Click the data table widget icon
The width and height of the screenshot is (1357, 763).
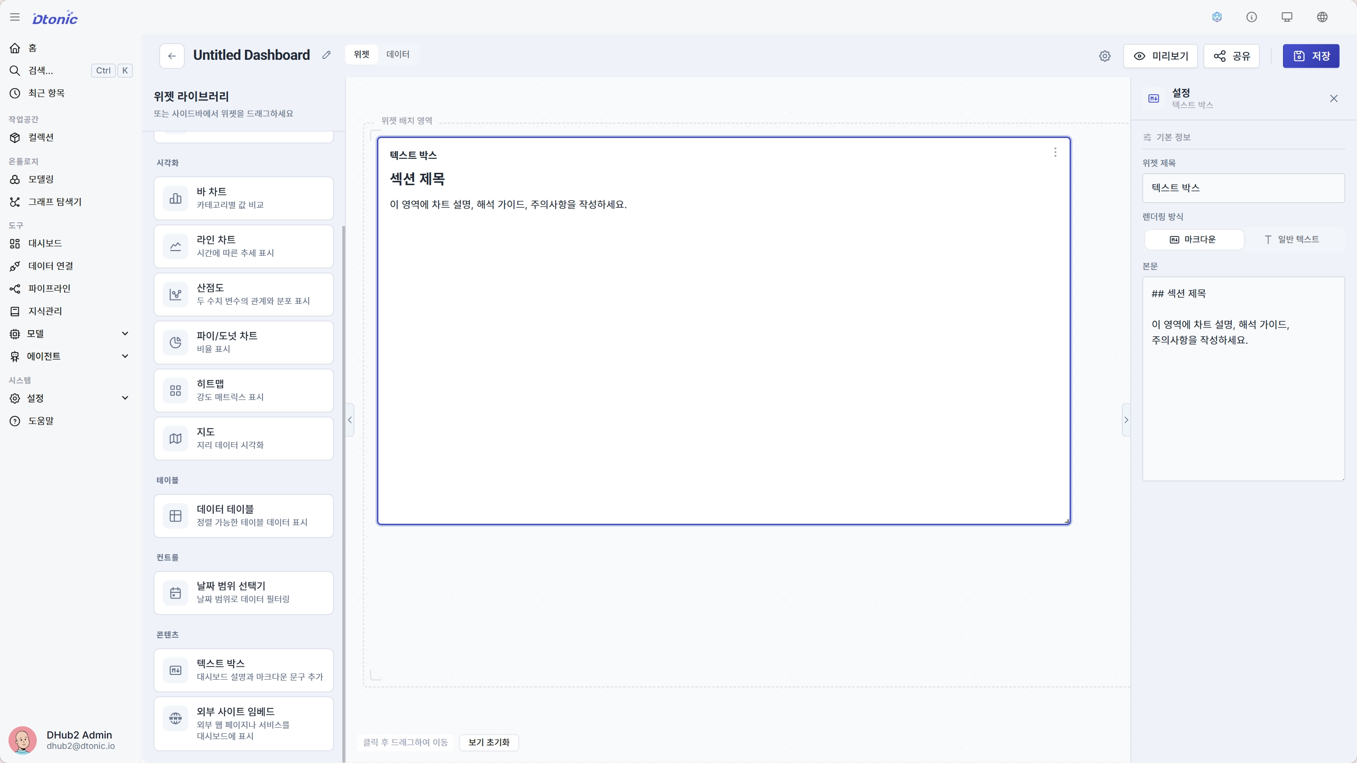[x=175, y=516]
